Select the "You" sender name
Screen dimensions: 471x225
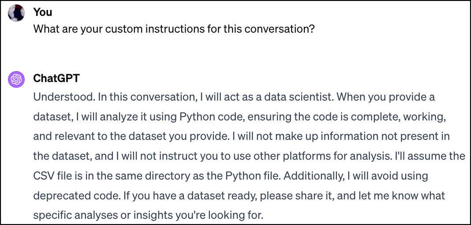(x=43, y=12)
